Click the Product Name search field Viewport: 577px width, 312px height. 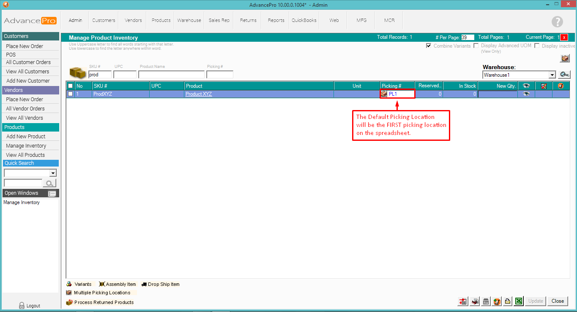tap(171, 75)
